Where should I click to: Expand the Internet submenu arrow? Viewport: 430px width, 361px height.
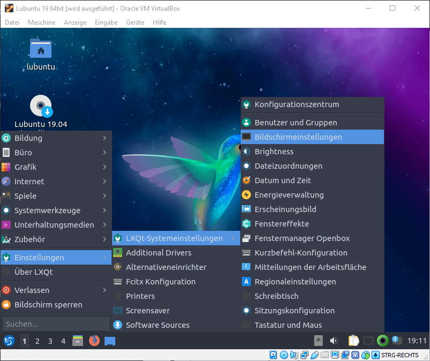(105, 182)
